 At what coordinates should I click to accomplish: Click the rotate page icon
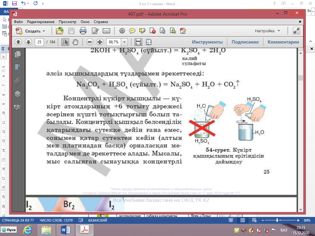point(162,31)
